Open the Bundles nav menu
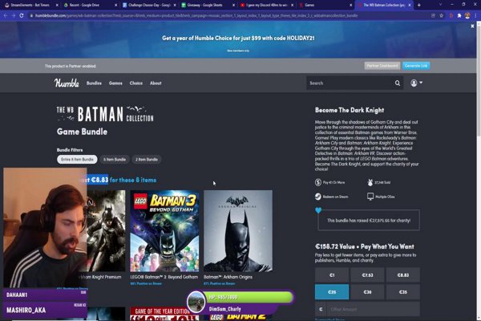Image resolution: width=481 pixels, height=321 pixels. click(94, 83)
